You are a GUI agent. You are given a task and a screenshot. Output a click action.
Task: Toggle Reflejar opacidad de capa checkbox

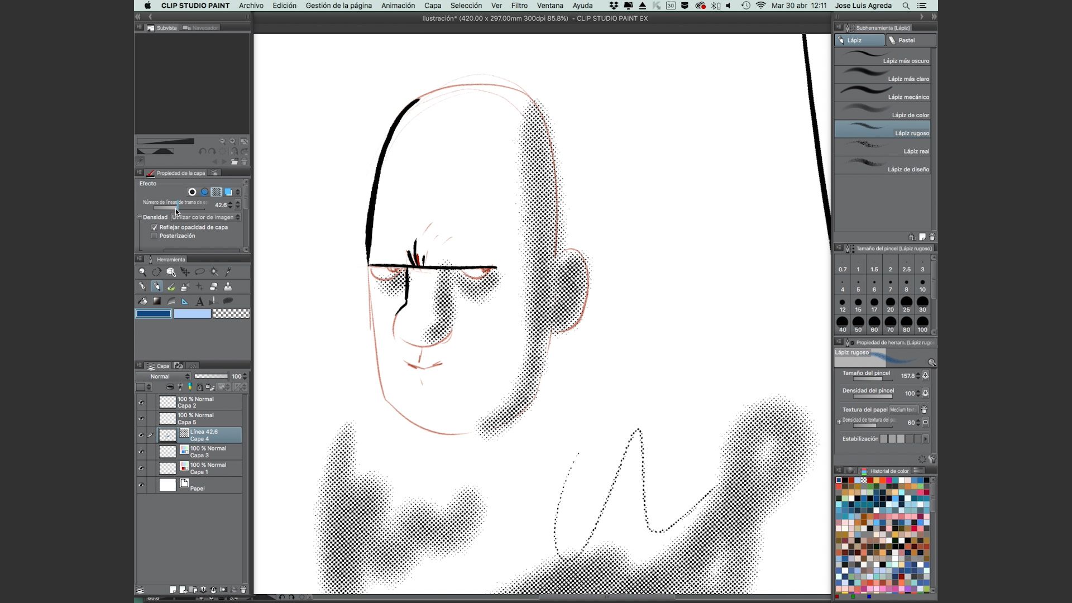(154, 227)
